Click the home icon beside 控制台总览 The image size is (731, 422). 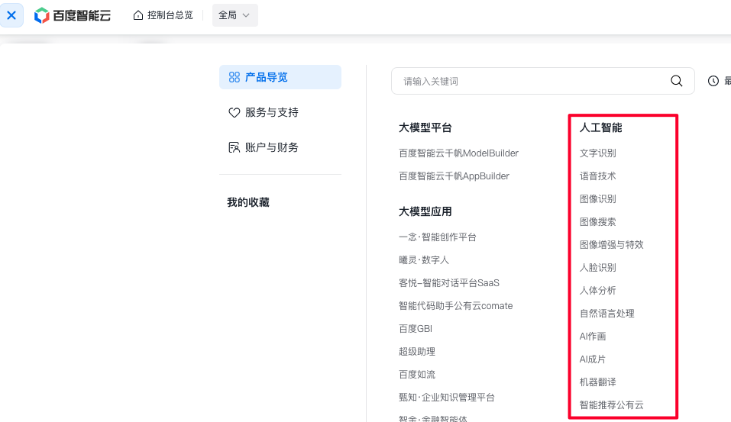tap(138, 15)
